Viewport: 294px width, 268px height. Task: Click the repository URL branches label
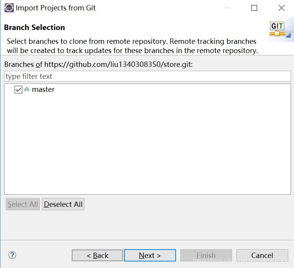[98, 65]
